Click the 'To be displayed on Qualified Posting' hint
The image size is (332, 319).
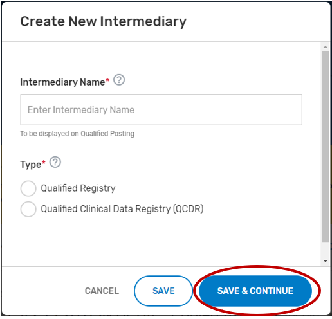(x=77, y=134)
